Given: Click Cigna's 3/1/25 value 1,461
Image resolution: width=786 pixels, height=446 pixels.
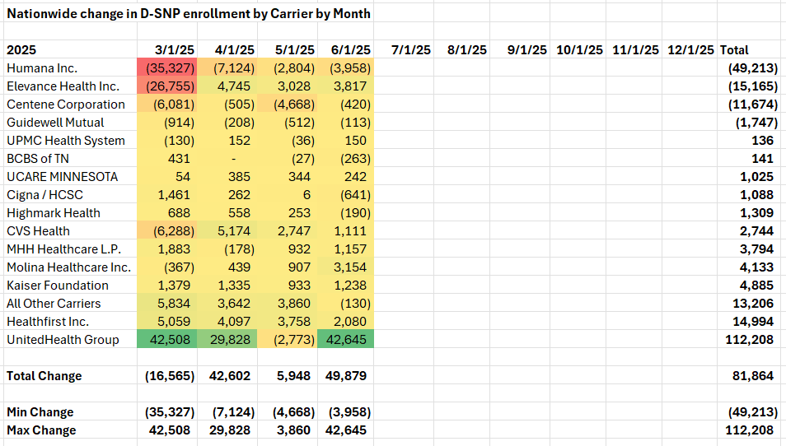Looking at the screenshot, I should pos(167,194).
